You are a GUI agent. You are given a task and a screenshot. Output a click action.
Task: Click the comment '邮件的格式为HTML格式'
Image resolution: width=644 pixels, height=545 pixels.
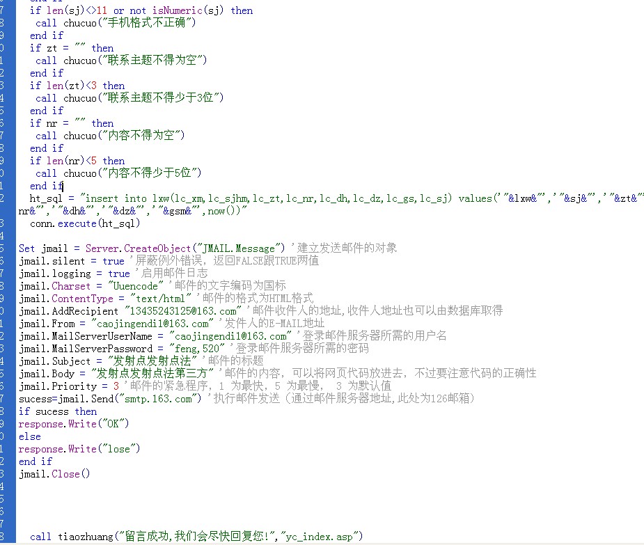tap(258, 298)
